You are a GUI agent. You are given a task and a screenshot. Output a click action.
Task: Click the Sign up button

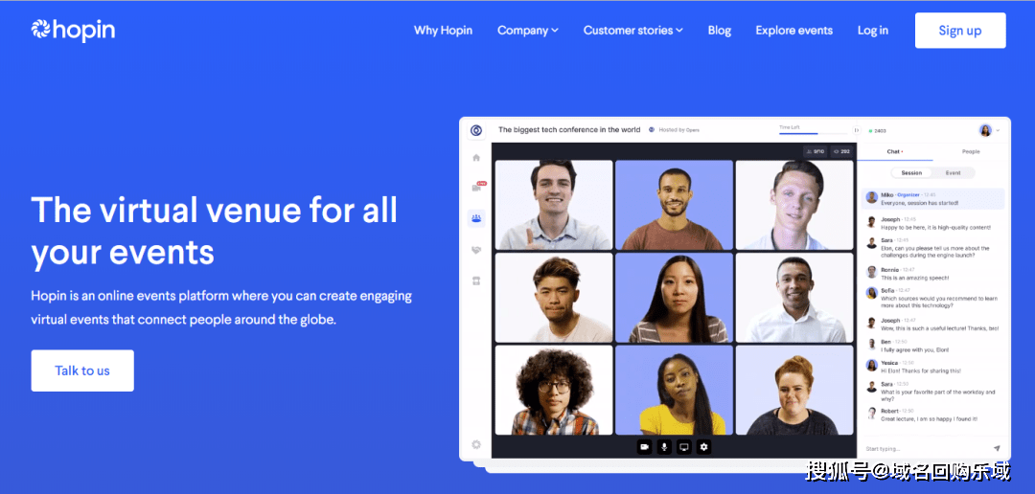959,31
